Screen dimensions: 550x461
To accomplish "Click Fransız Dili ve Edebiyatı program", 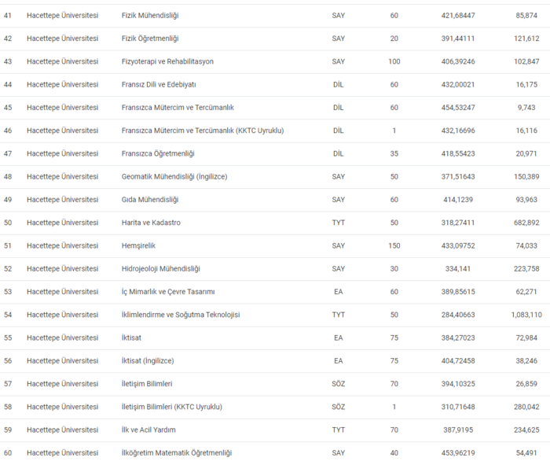I will point(159,84).
